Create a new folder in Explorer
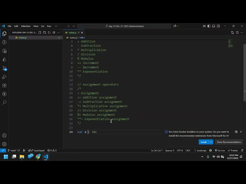Image resolution: width=246 pixels, height=184 pixels. pos(45,33)
